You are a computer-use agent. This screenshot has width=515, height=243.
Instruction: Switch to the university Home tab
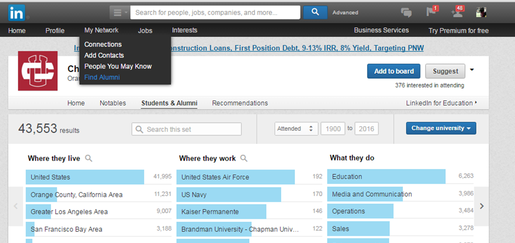click(76, 103)
